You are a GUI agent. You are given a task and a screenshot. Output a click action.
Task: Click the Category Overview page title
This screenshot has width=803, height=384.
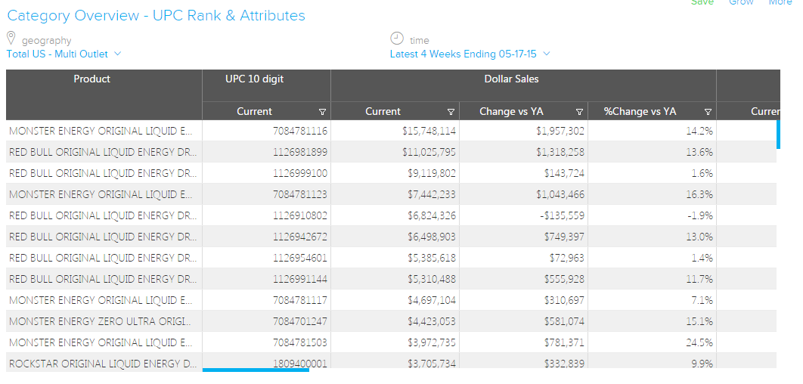point(157,16)
